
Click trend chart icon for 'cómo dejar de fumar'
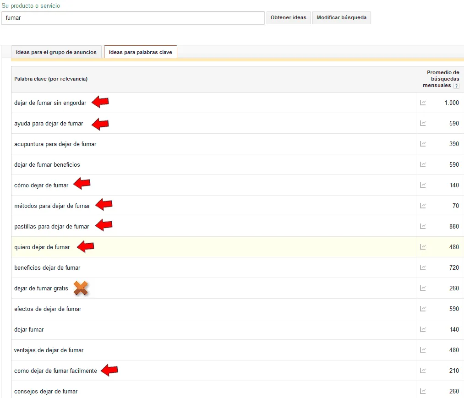click(423, 185)
